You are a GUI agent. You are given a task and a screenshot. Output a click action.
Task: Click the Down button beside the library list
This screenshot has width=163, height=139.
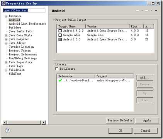tap(145, 100)
